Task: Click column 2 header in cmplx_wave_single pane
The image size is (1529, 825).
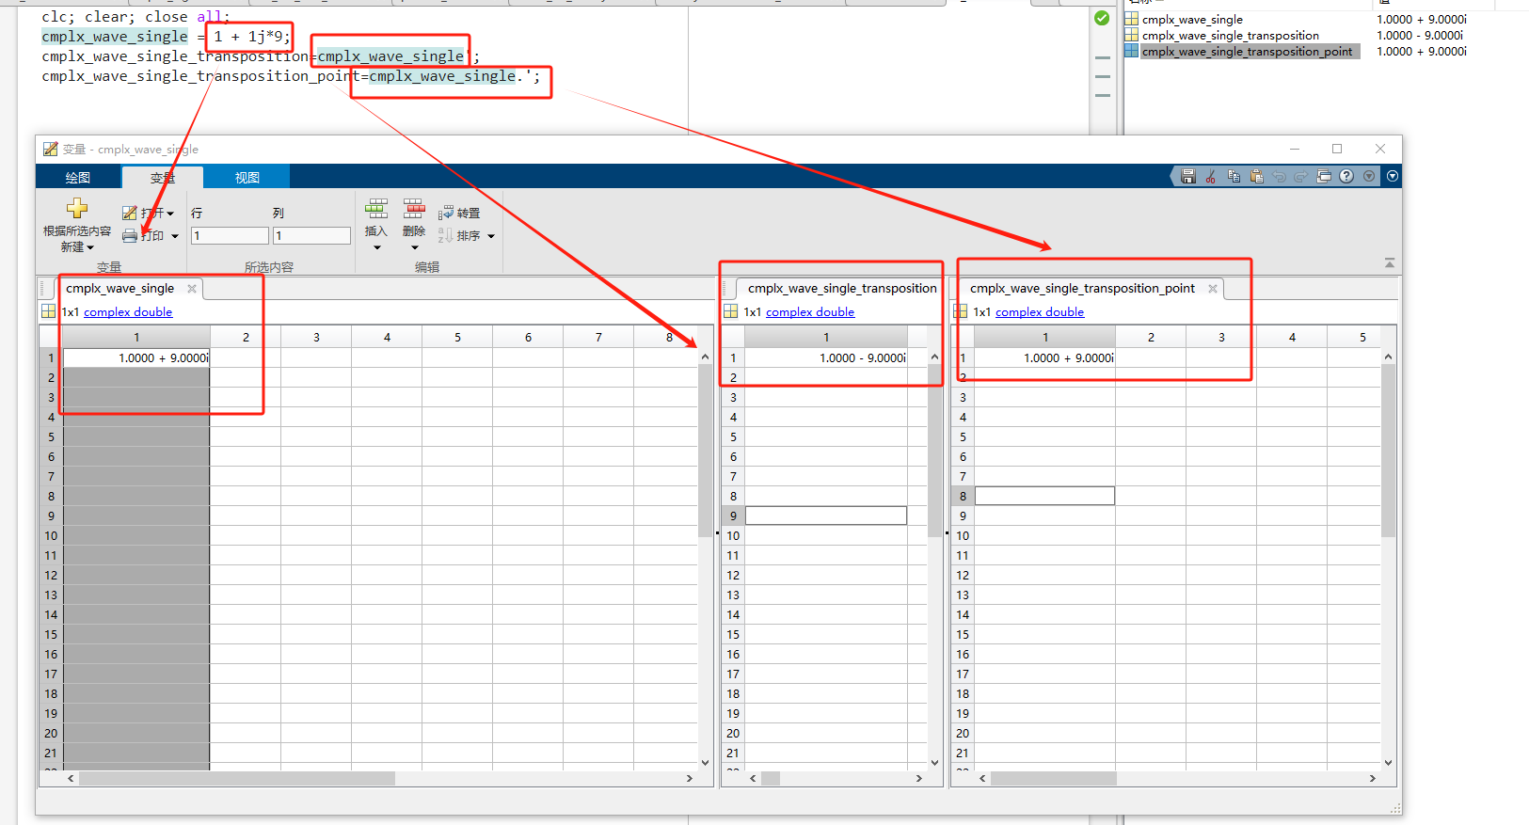Action: 246,337
